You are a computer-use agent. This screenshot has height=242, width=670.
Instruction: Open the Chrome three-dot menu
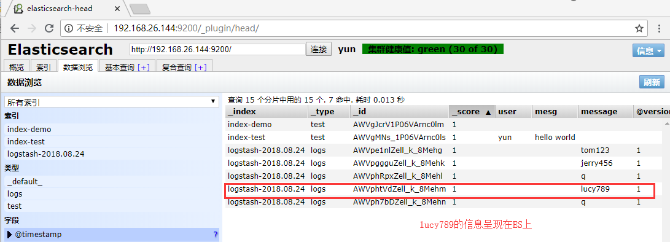point(660,29)
